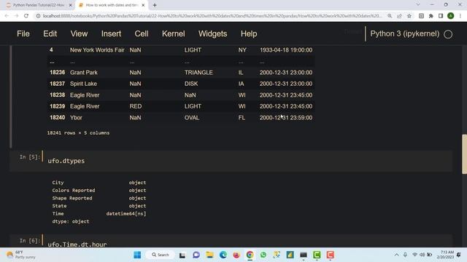Open Microsoft Edge from the taskbar
Viewport: 467px width, 262px height.
[223, 255]
